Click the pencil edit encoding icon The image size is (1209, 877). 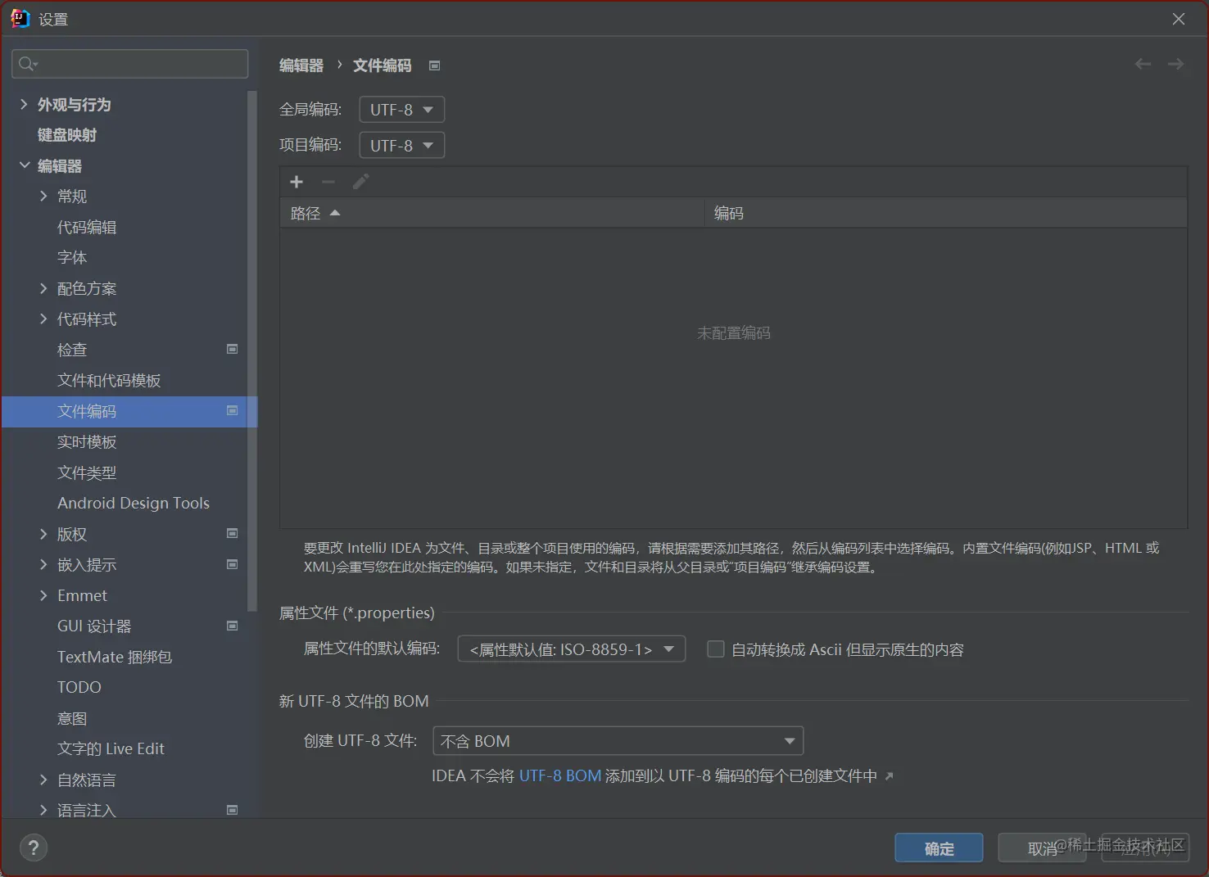click(x=360, y=182)
